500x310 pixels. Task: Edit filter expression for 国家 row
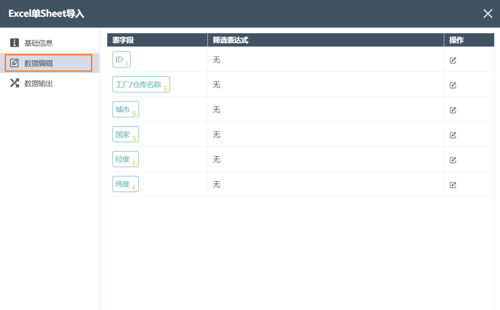point(453,135)
